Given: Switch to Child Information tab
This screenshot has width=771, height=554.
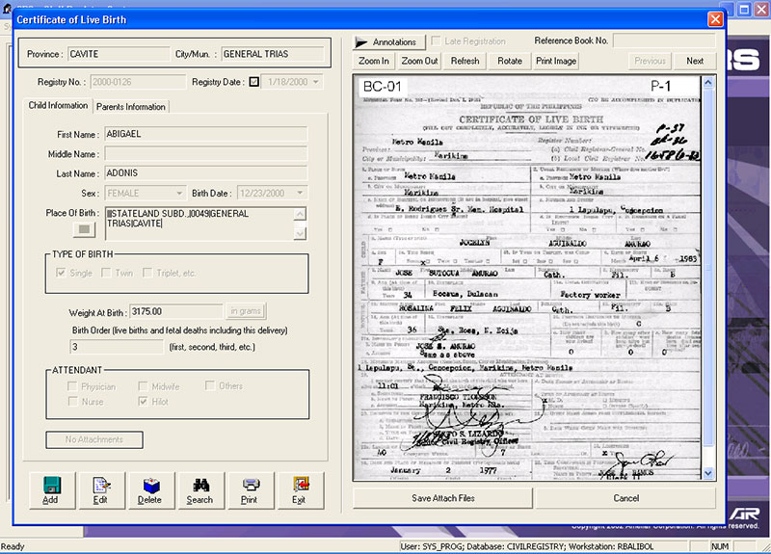Looking at the screenshot, I should tap(58, 106).
